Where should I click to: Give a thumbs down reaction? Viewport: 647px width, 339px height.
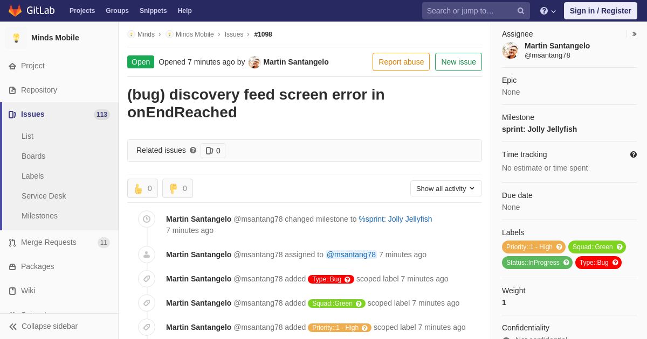point(177,188)
